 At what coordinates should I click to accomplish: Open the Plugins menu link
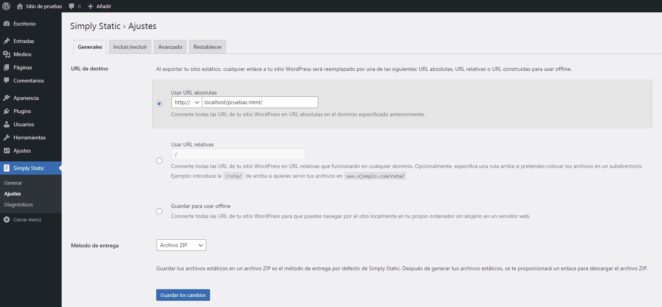tap(22, 111)
